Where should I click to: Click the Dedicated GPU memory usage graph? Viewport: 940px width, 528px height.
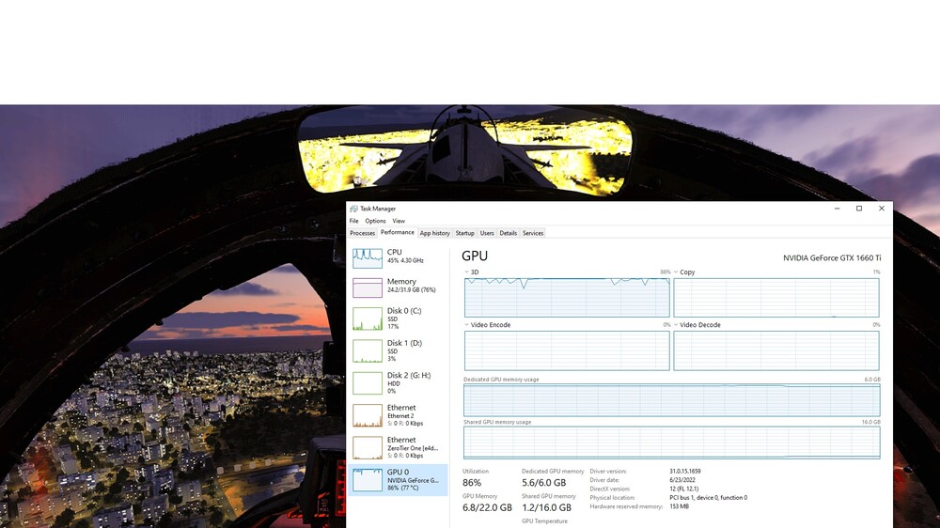pyautogui.click(x=671, y=400)
